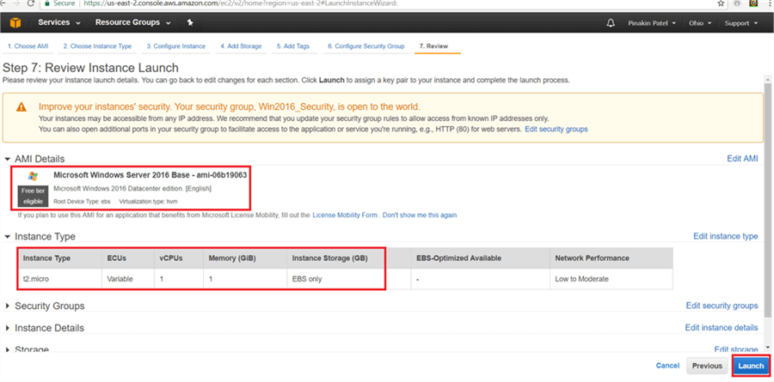Open the License Mobility Form link
This screenshot has width=774, height=382.
[345, 215]
